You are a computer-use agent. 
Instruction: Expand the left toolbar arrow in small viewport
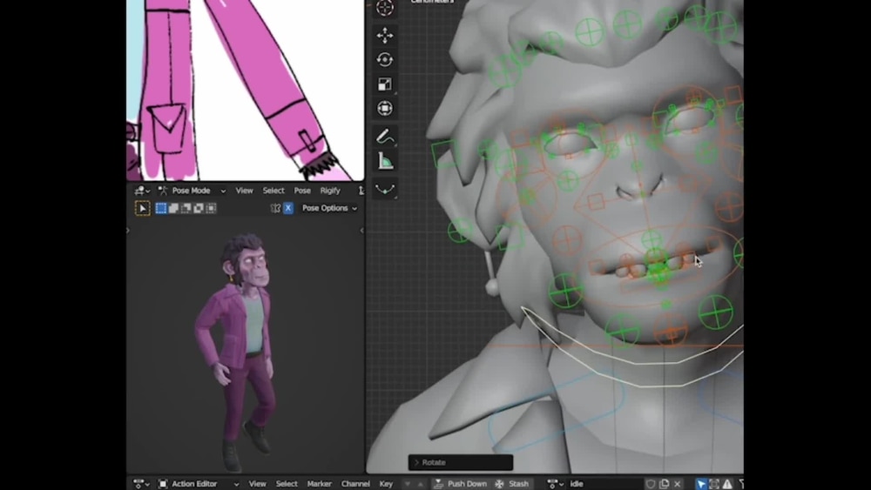click(128, 231)
